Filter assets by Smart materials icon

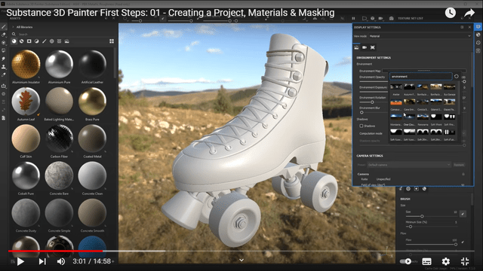coord(22,41)
